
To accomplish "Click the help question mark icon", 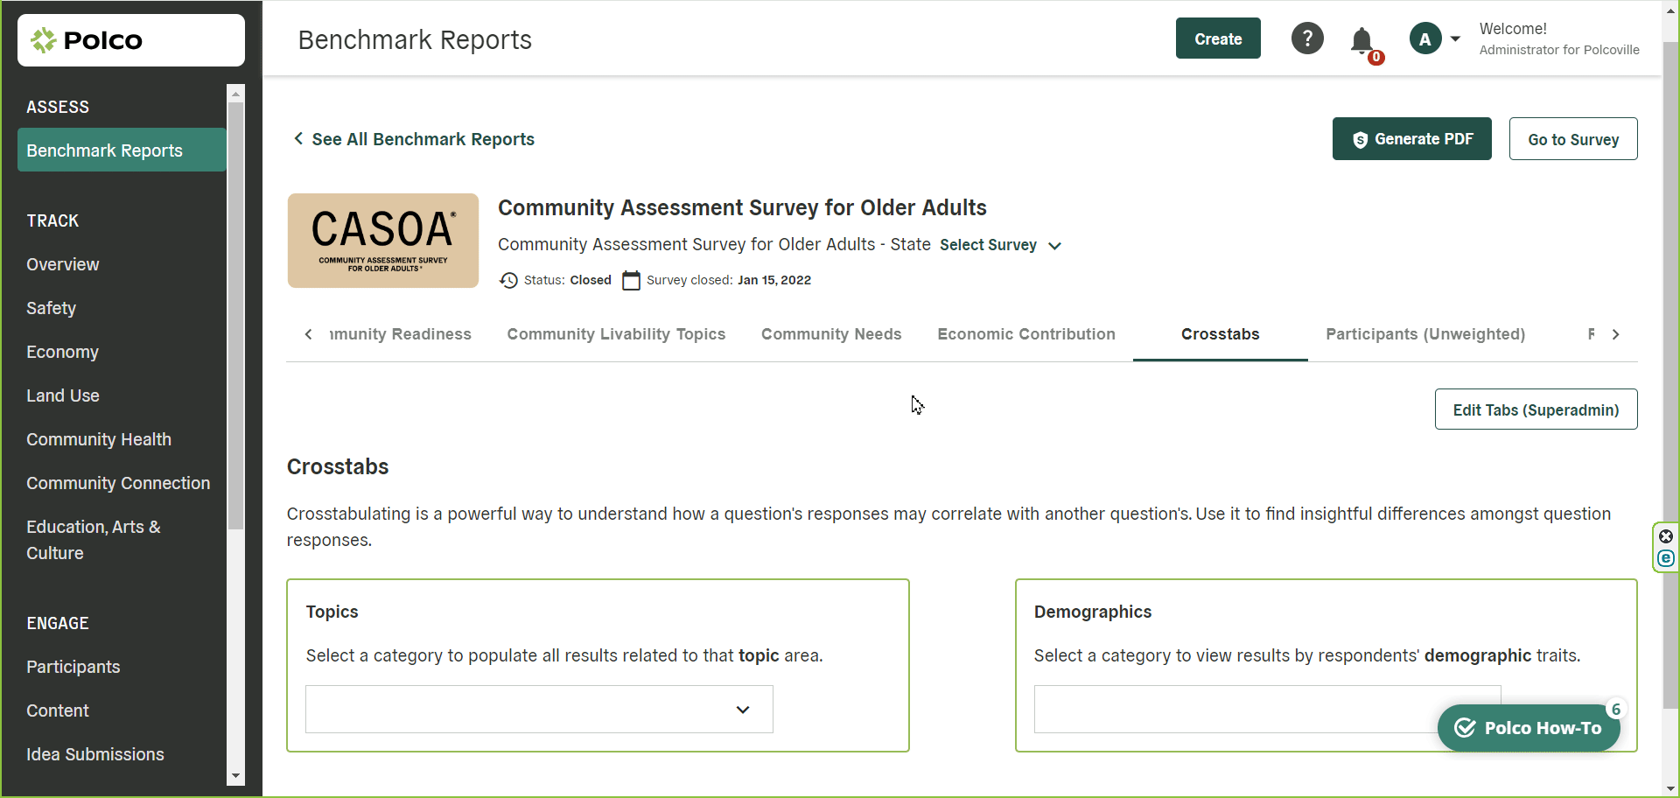I will [1307, 38].
